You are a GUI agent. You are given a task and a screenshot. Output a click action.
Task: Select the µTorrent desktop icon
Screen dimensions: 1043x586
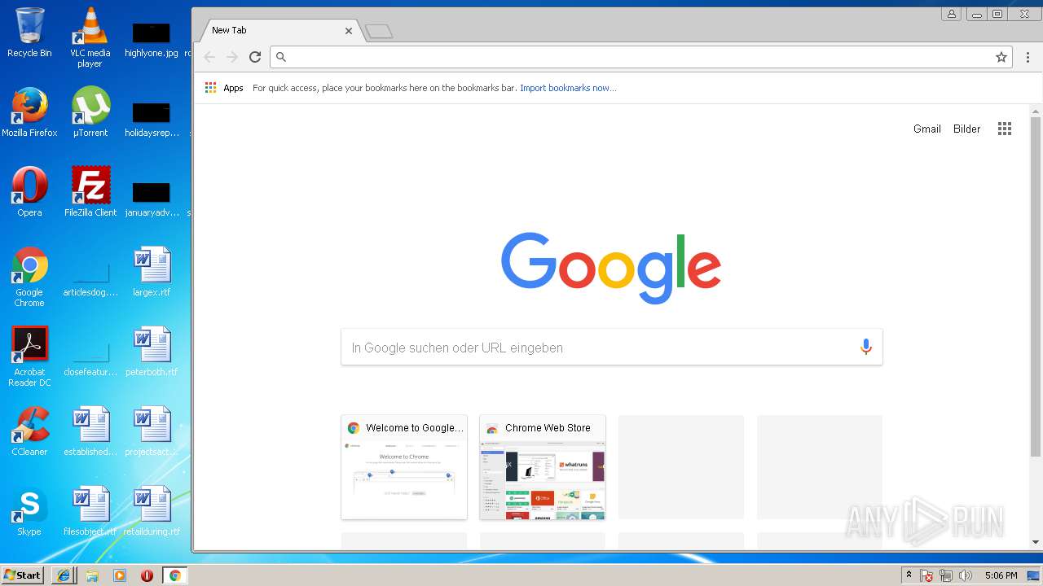90,112
